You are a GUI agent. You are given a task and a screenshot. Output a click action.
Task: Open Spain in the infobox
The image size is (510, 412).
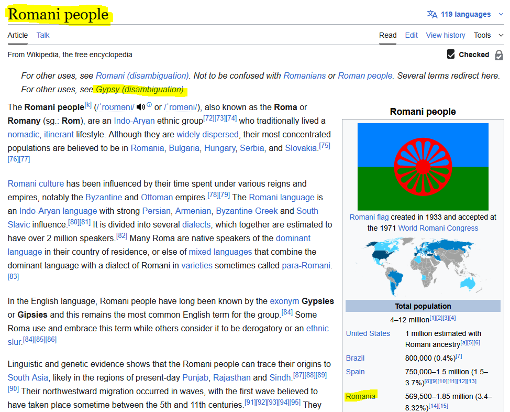click(355, 372)
